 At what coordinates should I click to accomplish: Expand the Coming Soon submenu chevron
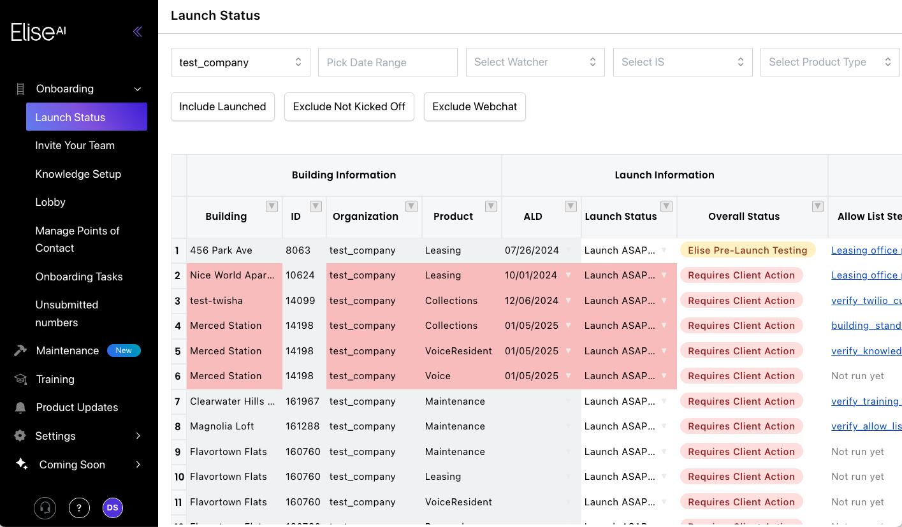[x=138, y=465]
